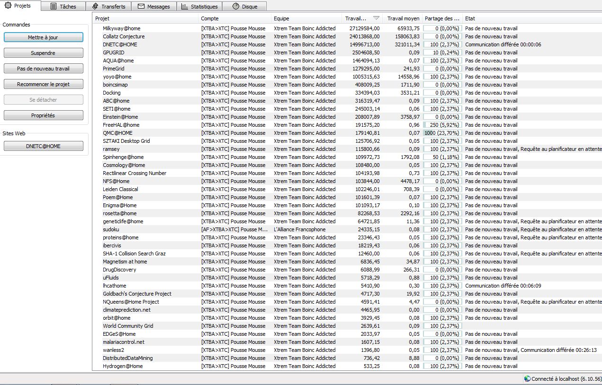Select the GPUGRID project row

click(347, 52)
